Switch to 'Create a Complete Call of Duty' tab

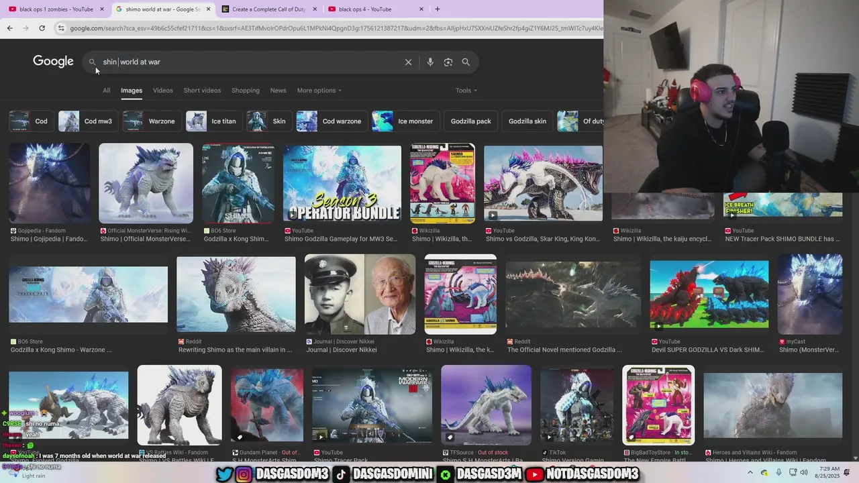click(x=268, y=9)
